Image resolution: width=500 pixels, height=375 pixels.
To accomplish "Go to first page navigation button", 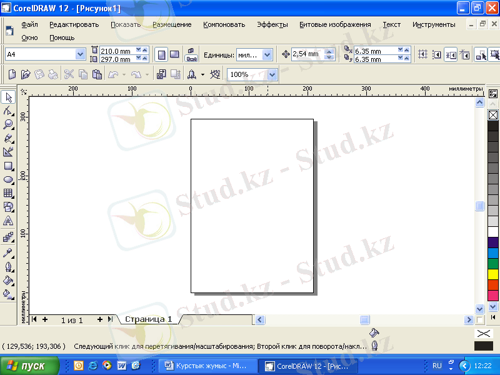I will (34, 319).
